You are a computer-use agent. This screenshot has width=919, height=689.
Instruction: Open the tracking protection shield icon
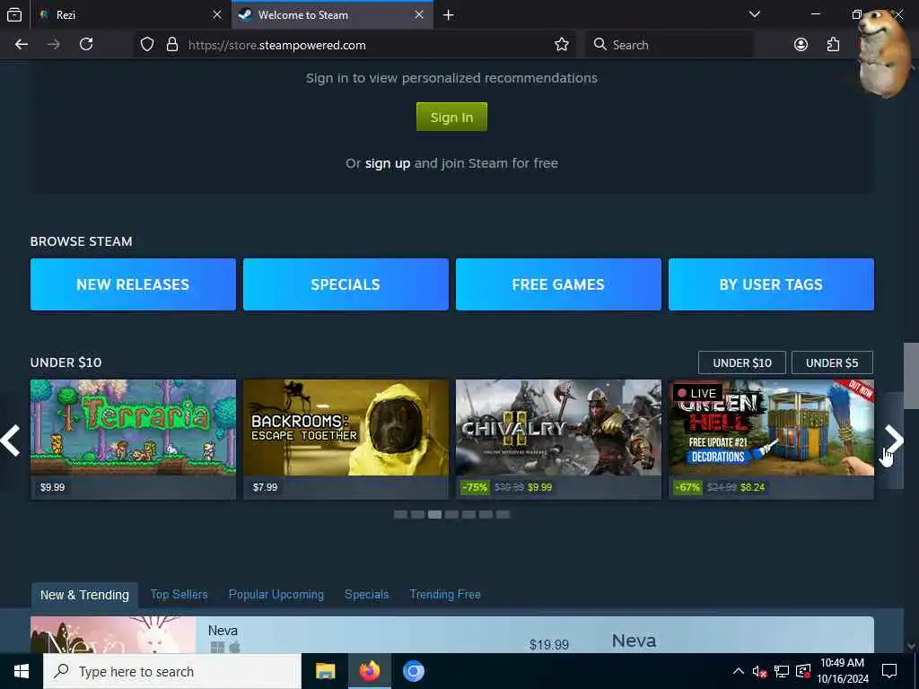tap(147, 45)
